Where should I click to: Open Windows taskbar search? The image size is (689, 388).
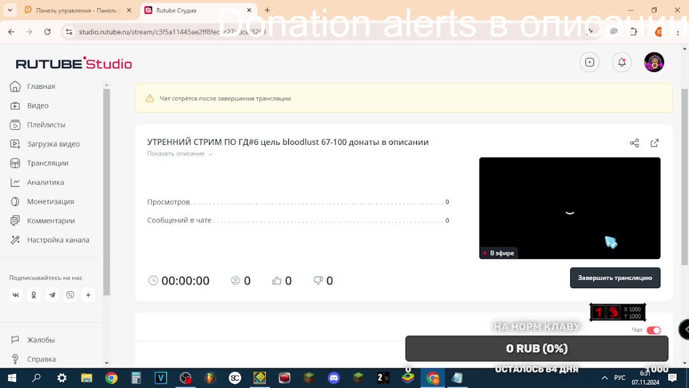tap(36, 378)
